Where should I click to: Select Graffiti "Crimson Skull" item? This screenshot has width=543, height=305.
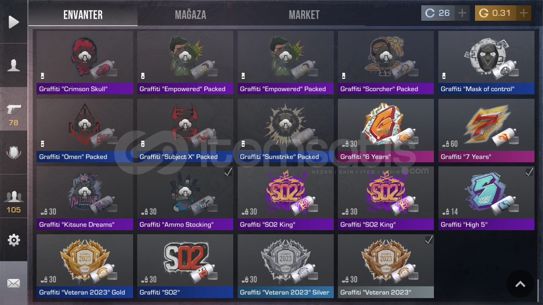[85, 63]
